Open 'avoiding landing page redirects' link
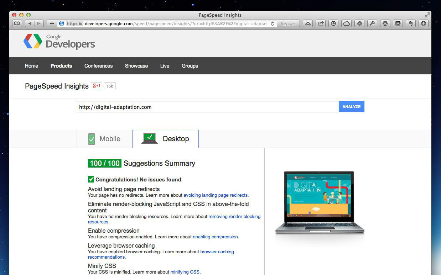Image resolution: width=441 pixels, height=275 pixels. point(216,195)
